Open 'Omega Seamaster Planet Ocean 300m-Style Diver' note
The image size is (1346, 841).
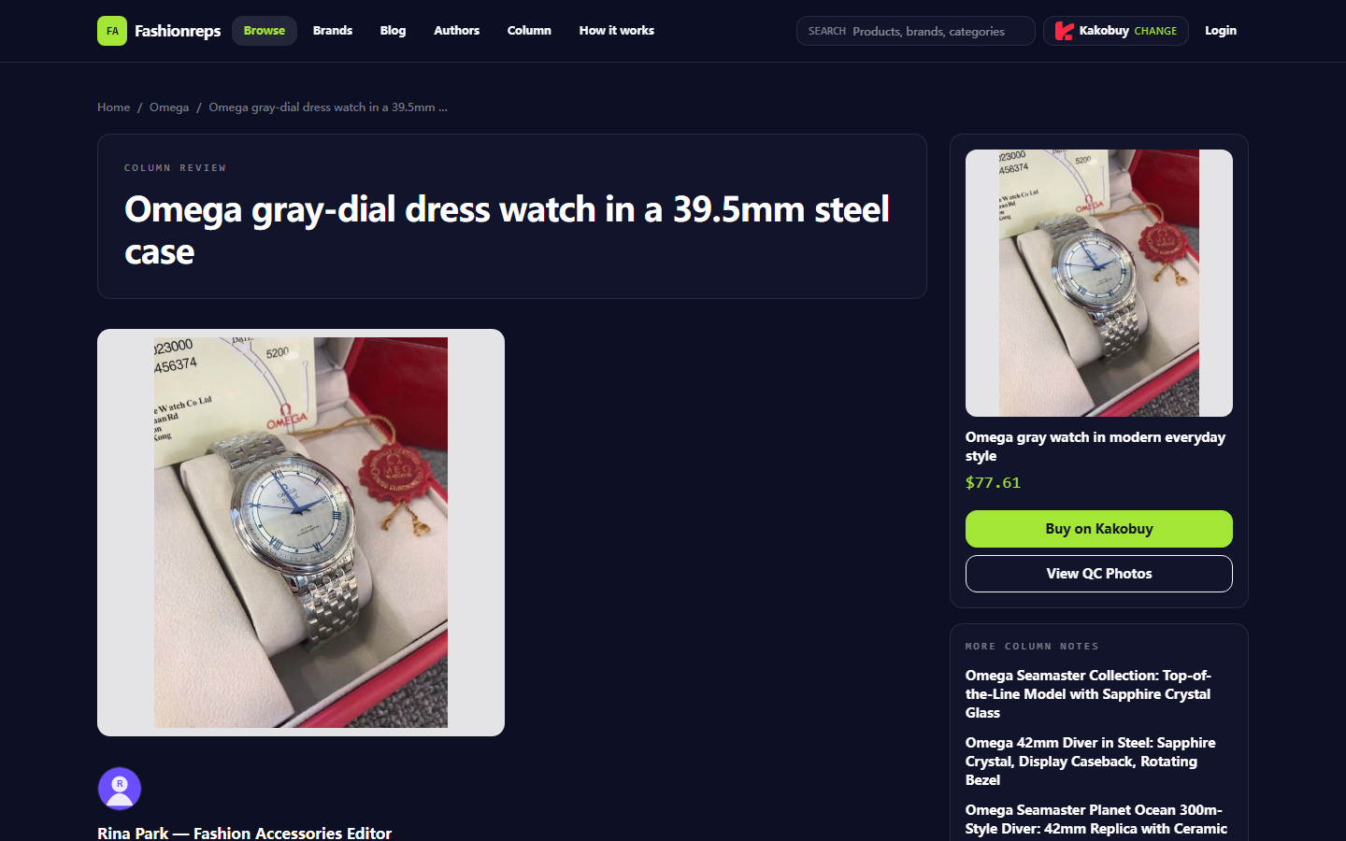coord(1096,820)
